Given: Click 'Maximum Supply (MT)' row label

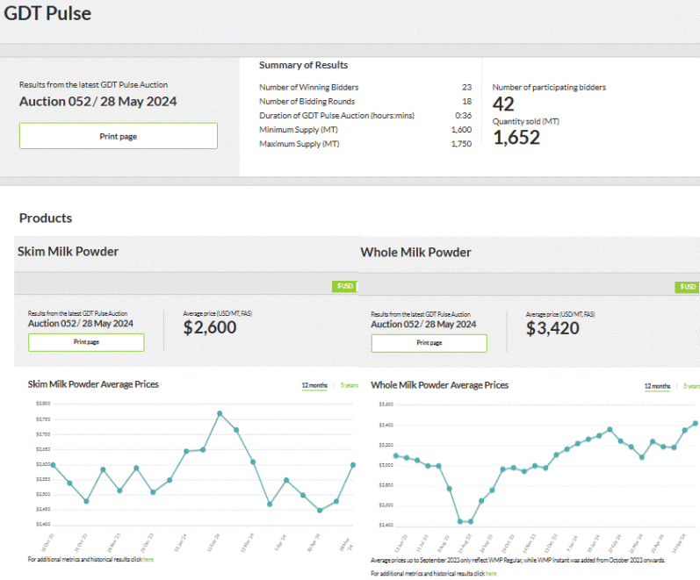Looking at the screenshot, I should point(299,144).
